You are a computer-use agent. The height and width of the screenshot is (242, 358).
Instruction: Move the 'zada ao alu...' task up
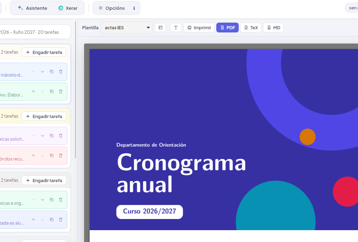(x=33, y=219)
